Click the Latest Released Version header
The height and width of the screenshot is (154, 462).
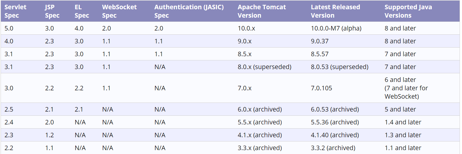(335, 11)
